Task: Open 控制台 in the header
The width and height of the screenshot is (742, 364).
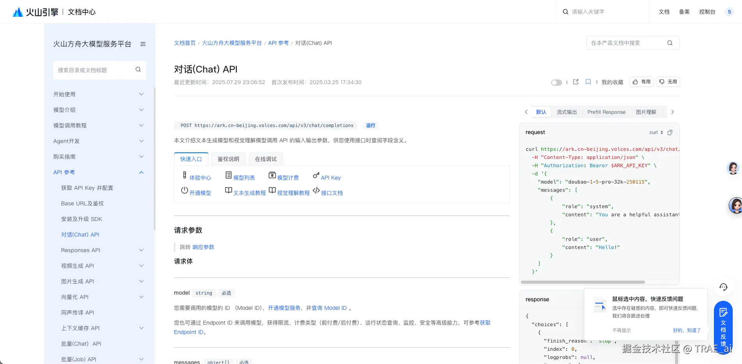Action: [707, 12]
